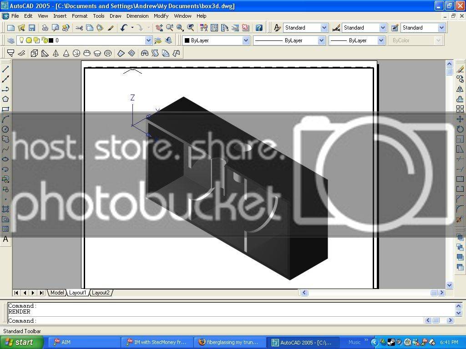Select the Torus surface tool
Screen dimensions: 466x349
pyautogui.click(x=108, y=54)
